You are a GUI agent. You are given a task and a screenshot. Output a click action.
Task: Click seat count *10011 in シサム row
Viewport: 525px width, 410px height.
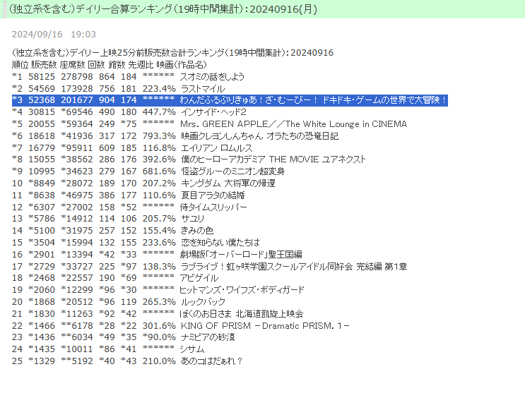point(77,349)
